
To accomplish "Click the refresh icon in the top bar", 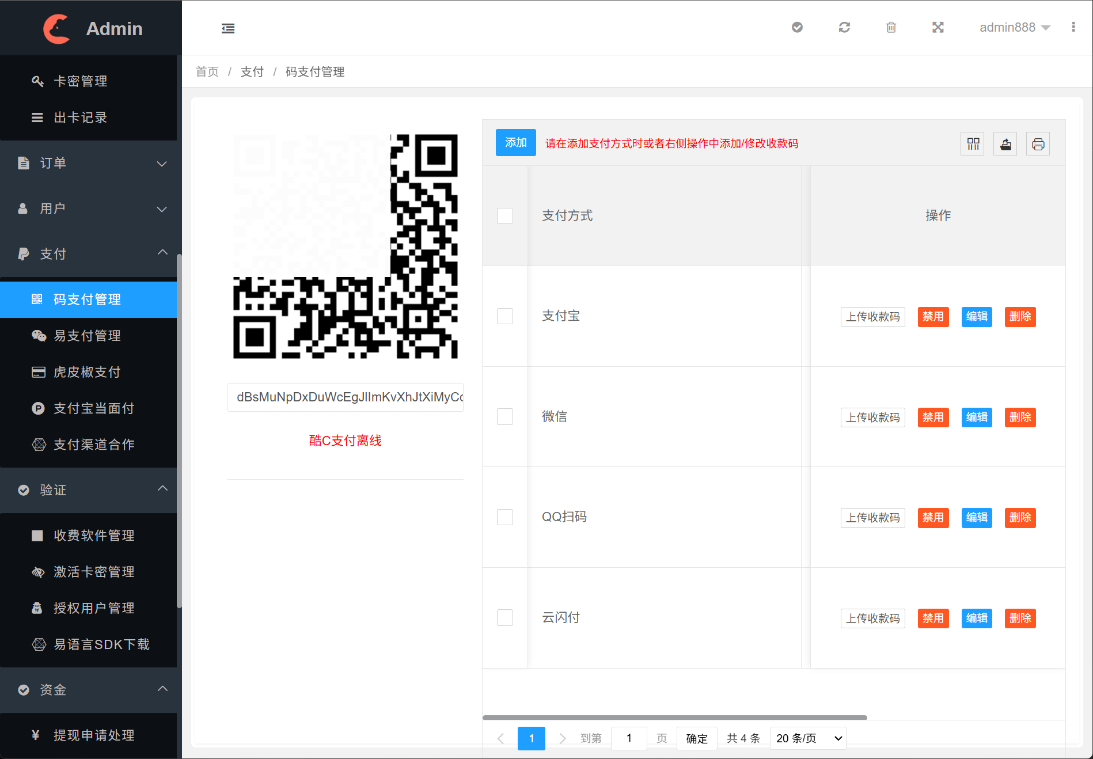I will point(844,28).
